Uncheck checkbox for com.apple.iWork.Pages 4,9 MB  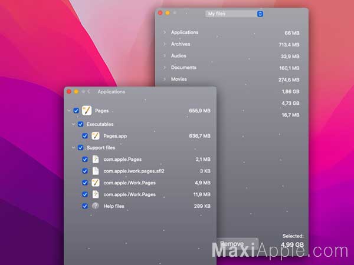(85, 183)
